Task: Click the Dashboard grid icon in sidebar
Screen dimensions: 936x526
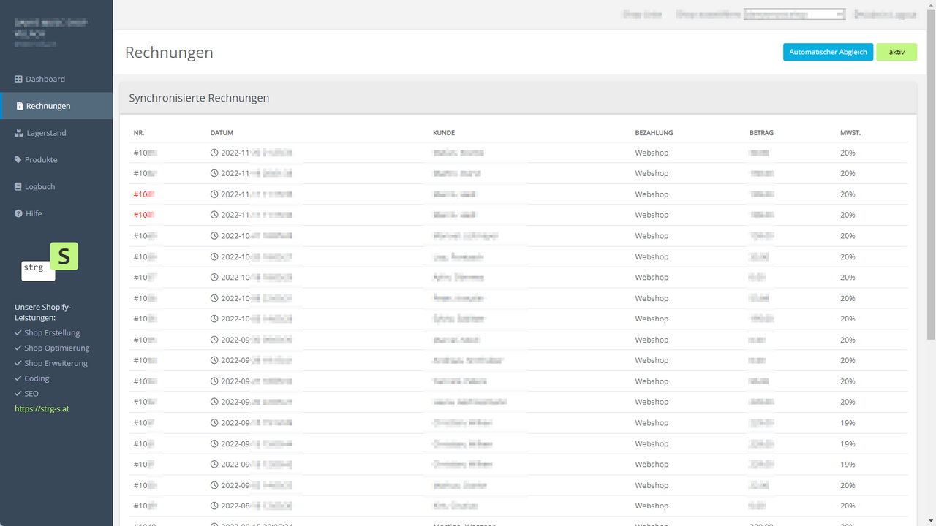Action: point(19,79)
